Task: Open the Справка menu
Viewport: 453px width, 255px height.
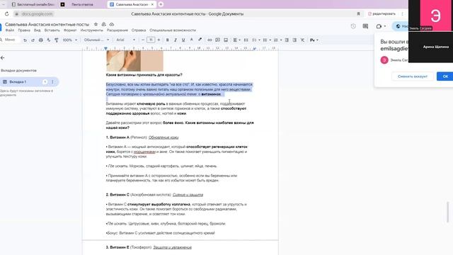Action: (139, 30)
